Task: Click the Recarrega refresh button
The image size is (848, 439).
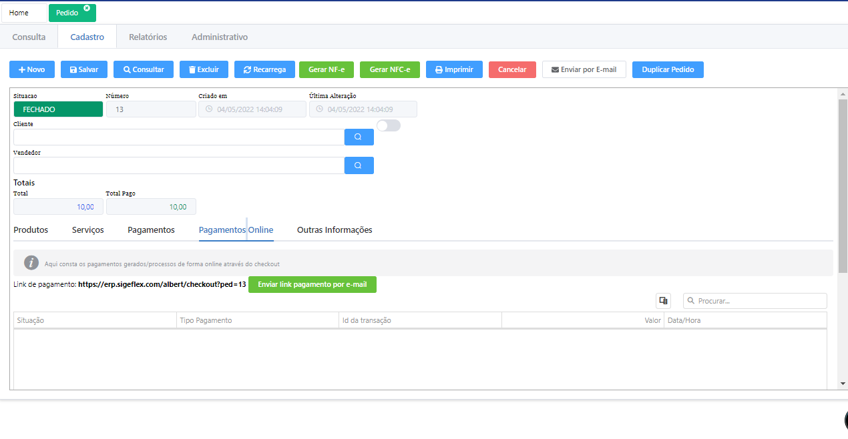Action: pos(264,69)
